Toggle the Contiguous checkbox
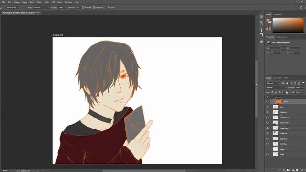This screenshot has height=172, width=306. click(94, 8)
